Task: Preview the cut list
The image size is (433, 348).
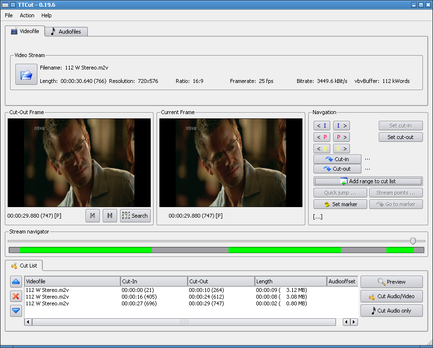Action: pos(392,282)
